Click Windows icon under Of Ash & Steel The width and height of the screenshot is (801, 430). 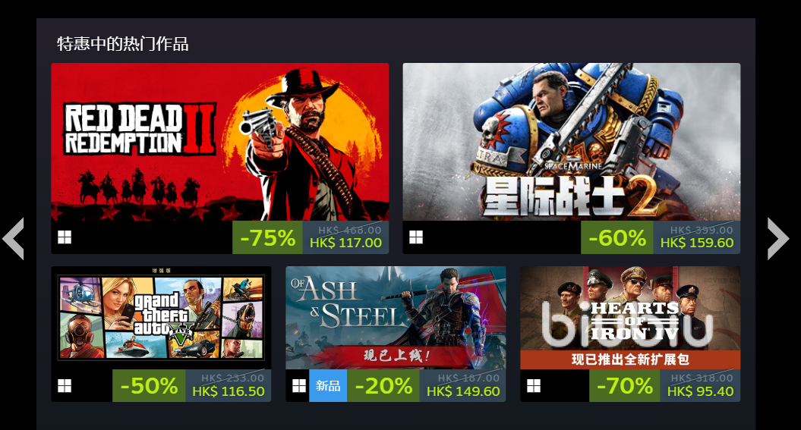click(299, 385)
